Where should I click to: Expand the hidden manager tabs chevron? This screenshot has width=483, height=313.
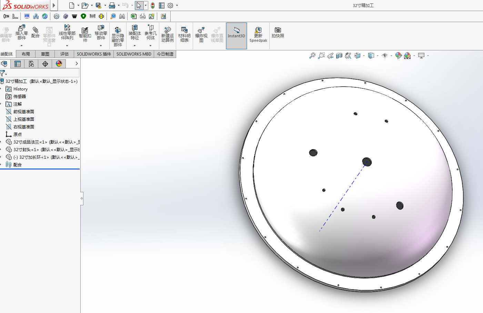(x=77, y=64)
